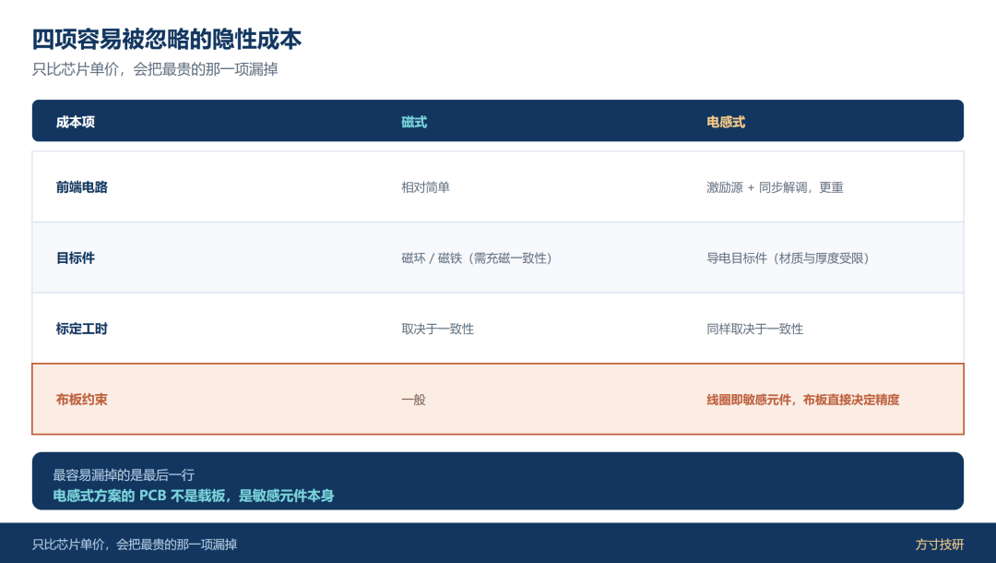Click the 电感式 column header
Viewport: 996px width, 563px height.
pos(726,122)
